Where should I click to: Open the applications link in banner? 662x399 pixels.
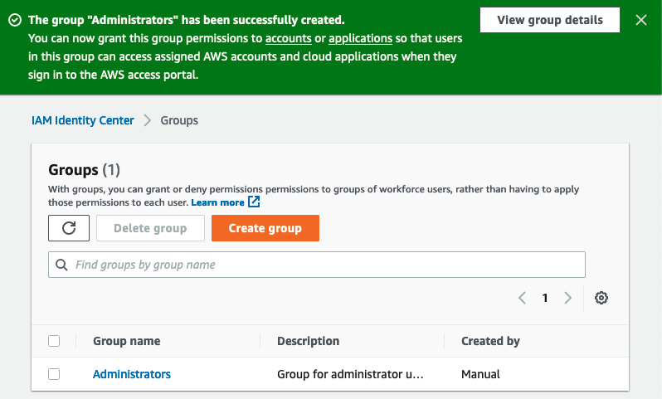coord(361,38)
